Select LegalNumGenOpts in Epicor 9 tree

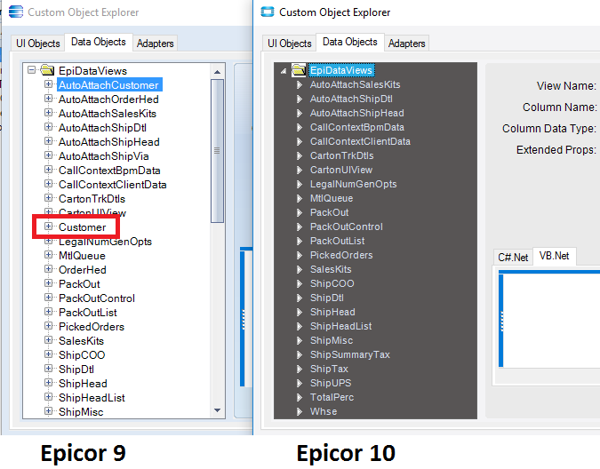click(x=105, y=242)
